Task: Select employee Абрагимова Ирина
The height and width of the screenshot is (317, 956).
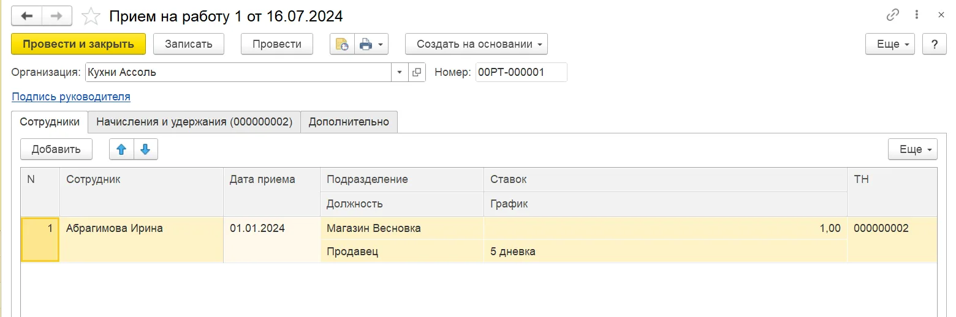Action: (x=142, y=240)
